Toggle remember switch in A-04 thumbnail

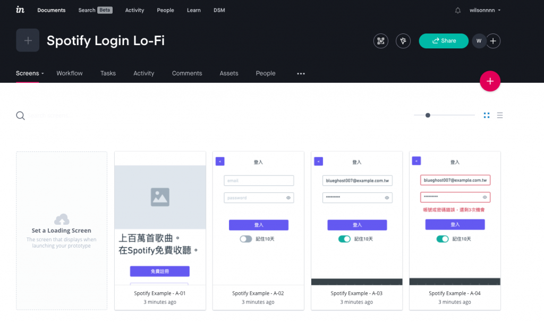pos(443,239)
